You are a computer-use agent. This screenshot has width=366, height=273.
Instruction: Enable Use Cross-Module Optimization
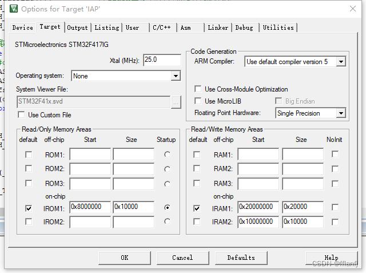click(198, 89)
